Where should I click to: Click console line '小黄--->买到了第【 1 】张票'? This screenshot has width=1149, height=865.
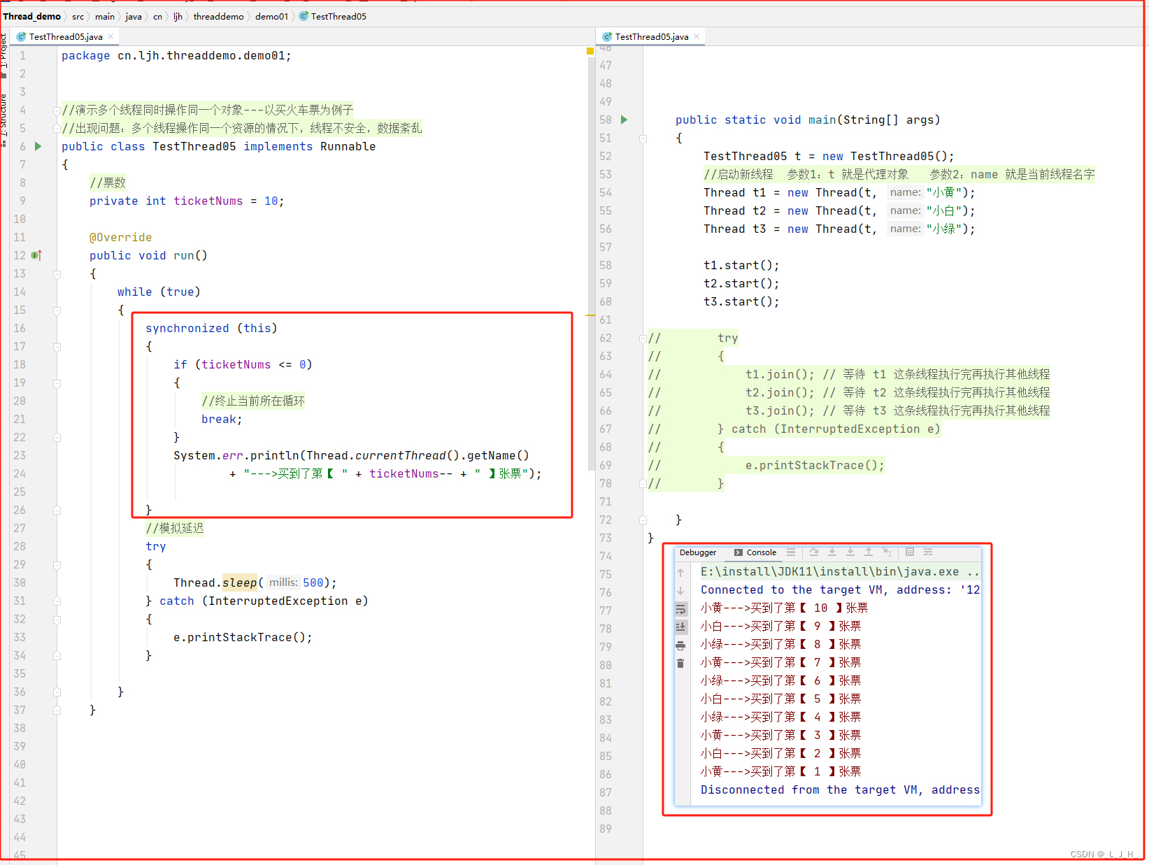coord(780,772)
